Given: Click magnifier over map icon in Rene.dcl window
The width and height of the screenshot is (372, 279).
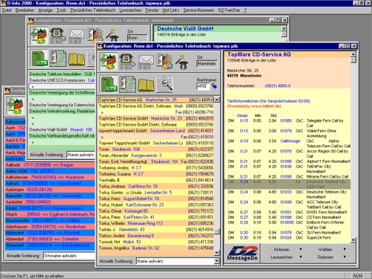Looking at the screenshot, I should [164, 85].
